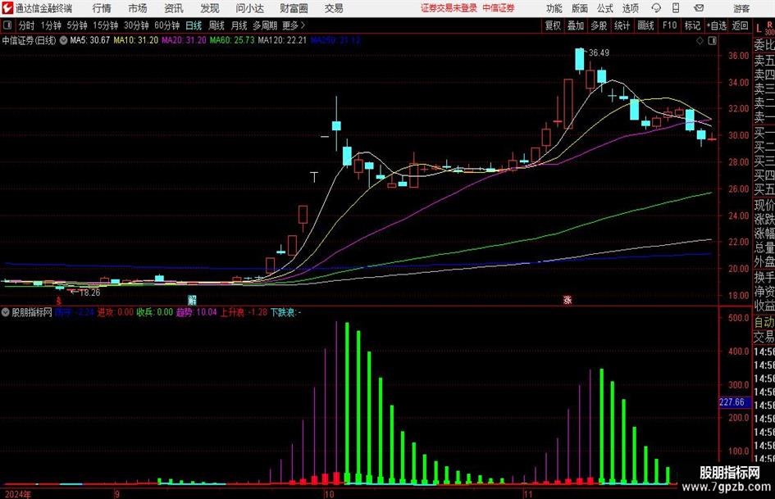
Task: Click the 返回 back button
Action: (740, 25)
